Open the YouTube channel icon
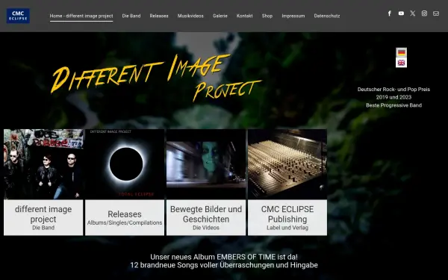 click(401, 13)
